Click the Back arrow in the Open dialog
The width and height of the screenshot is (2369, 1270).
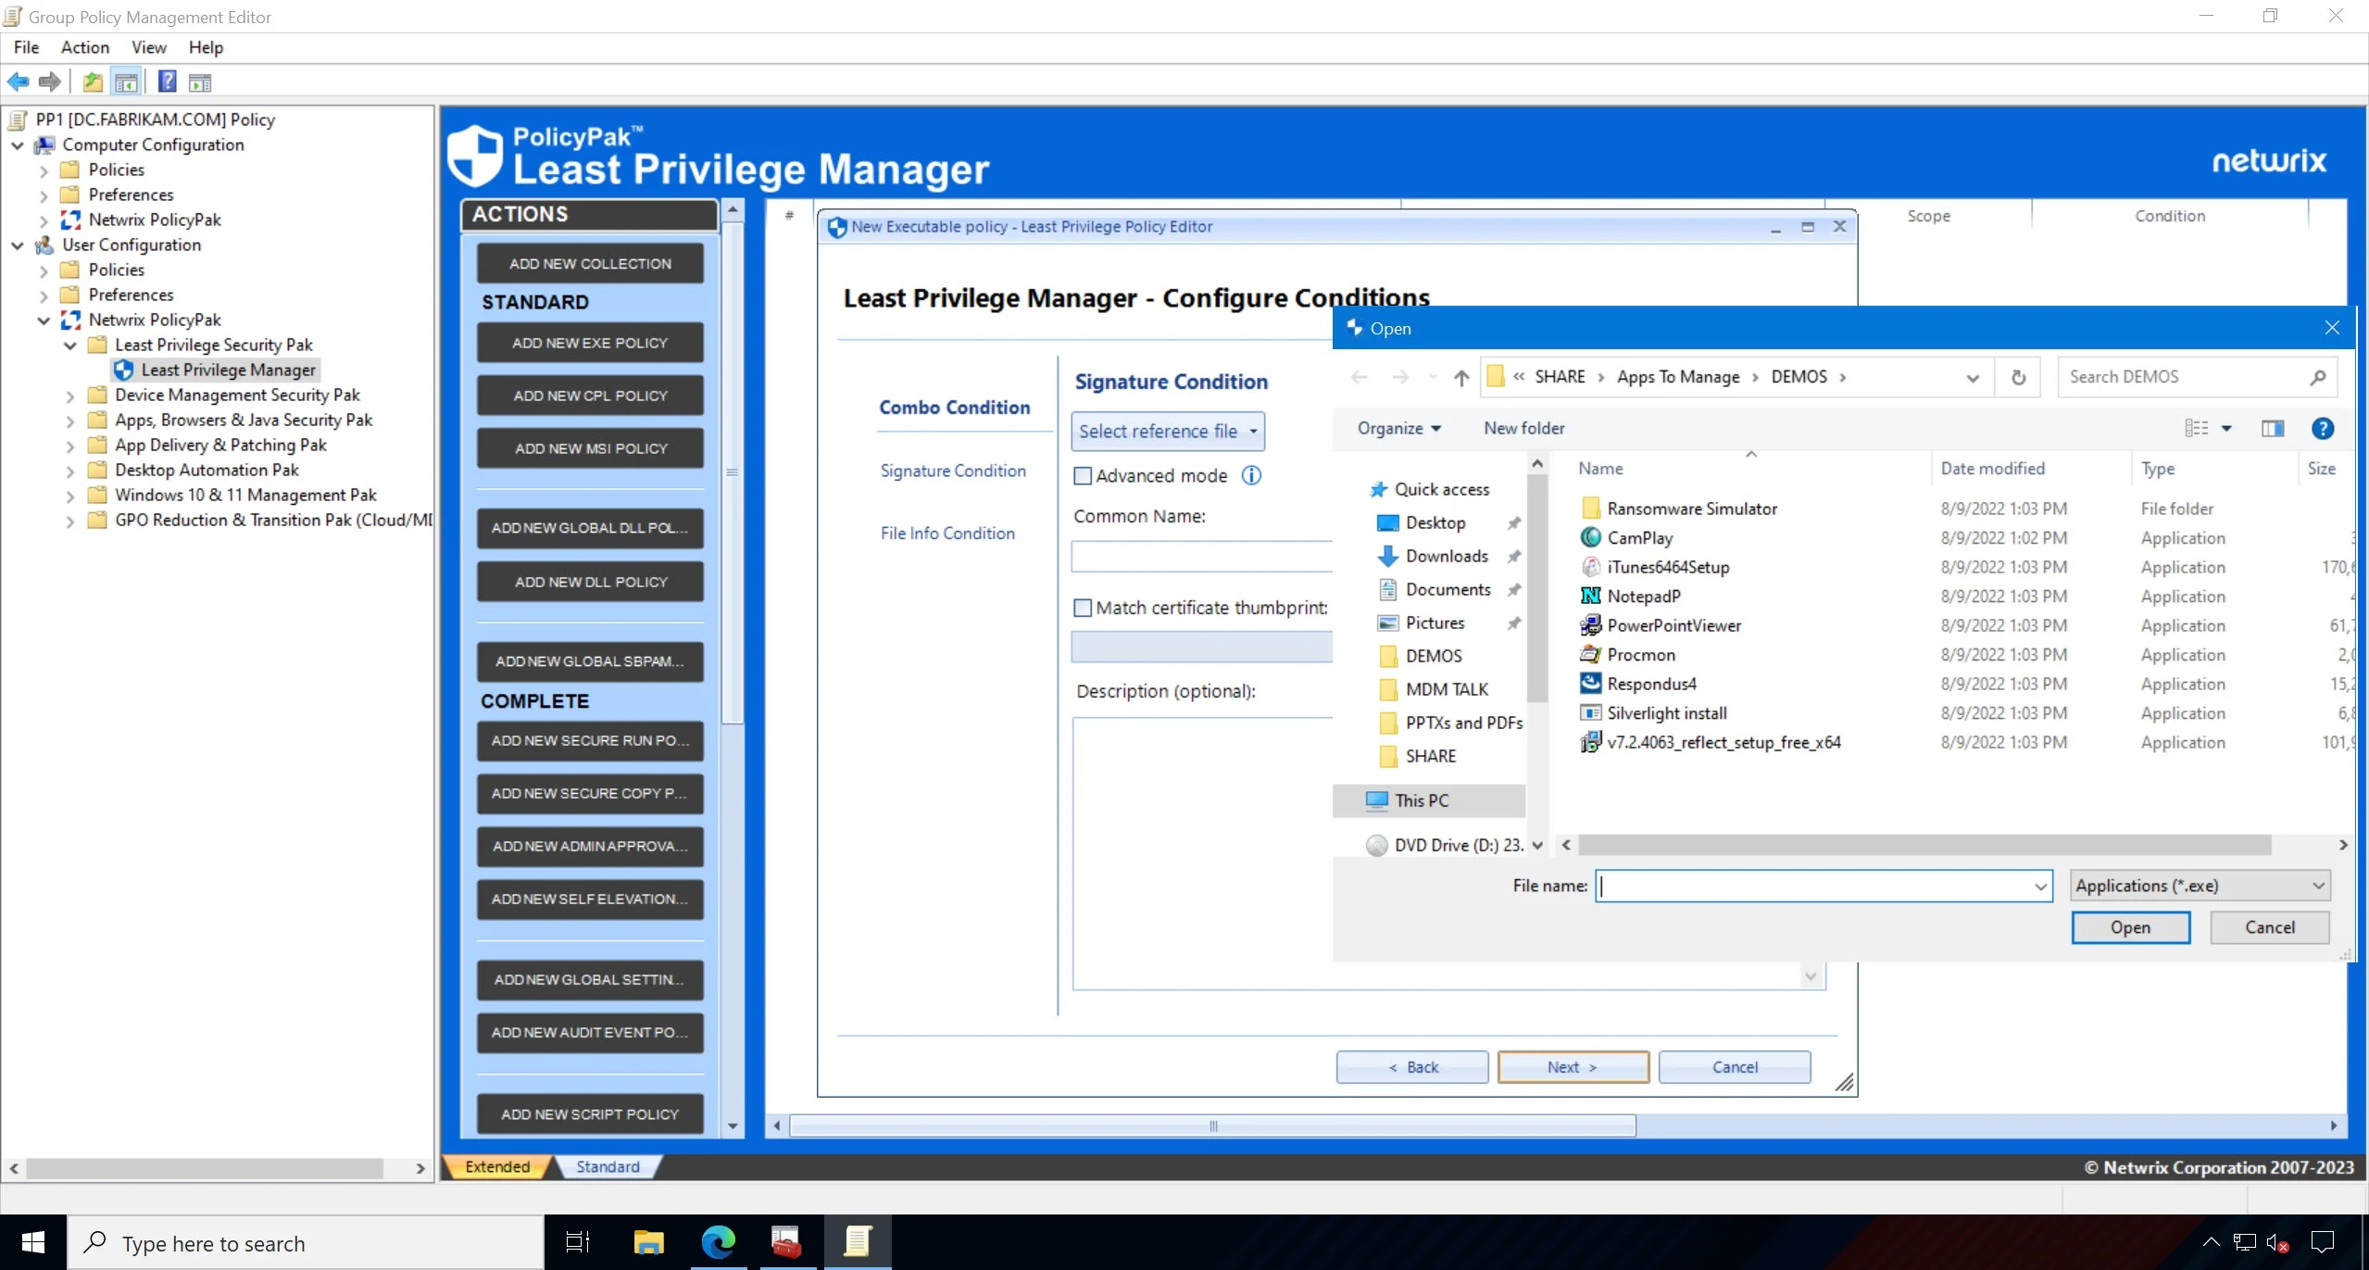[x=1360, y=377]
